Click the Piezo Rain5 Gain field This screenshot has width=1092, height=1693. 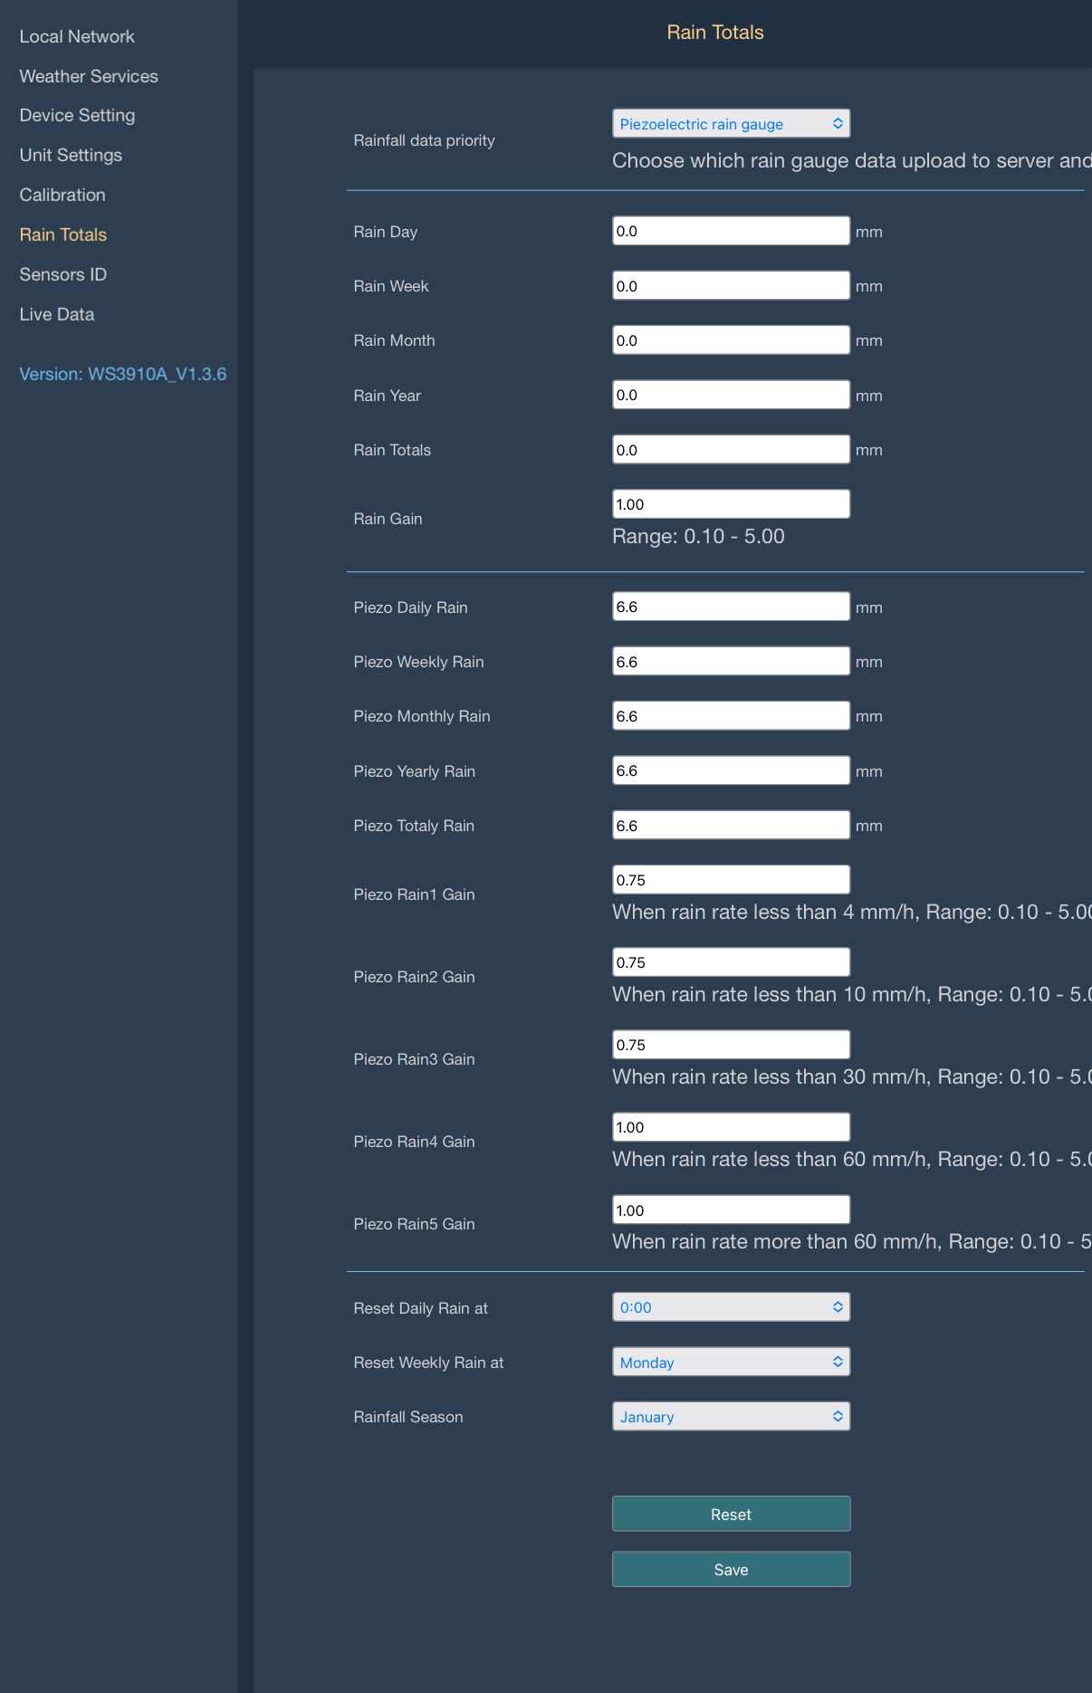[x=731, y=1210]
